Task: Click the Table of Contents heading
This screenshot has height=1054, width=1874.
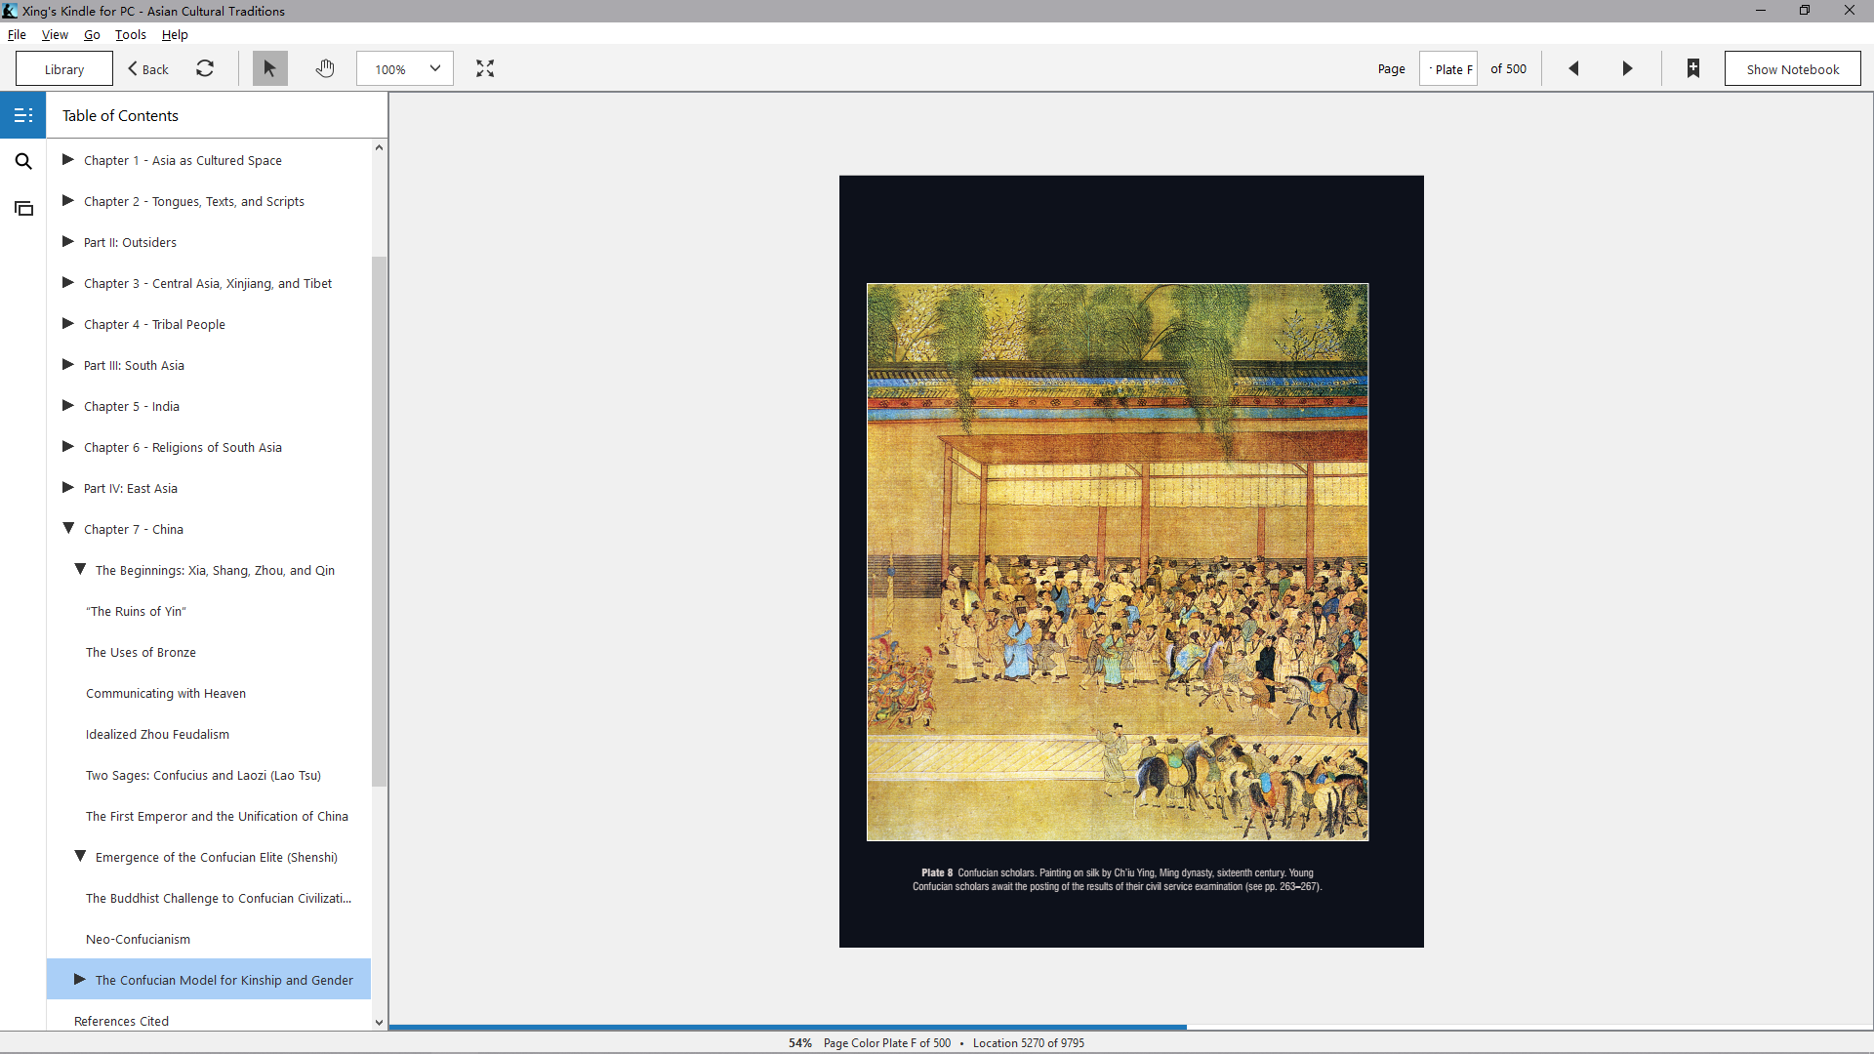Action: click(120, 115)
